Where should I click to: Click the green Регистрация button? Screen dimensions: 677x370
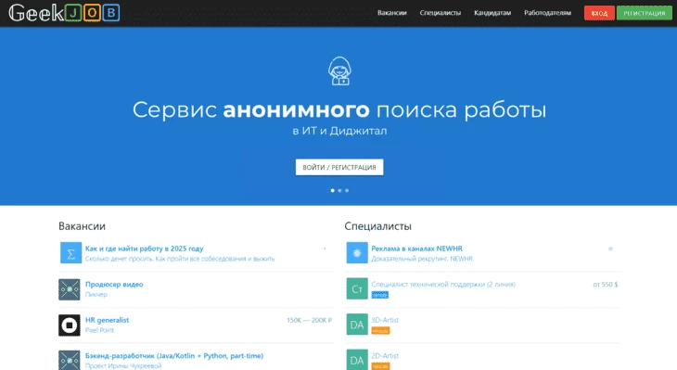click(645, 13)
